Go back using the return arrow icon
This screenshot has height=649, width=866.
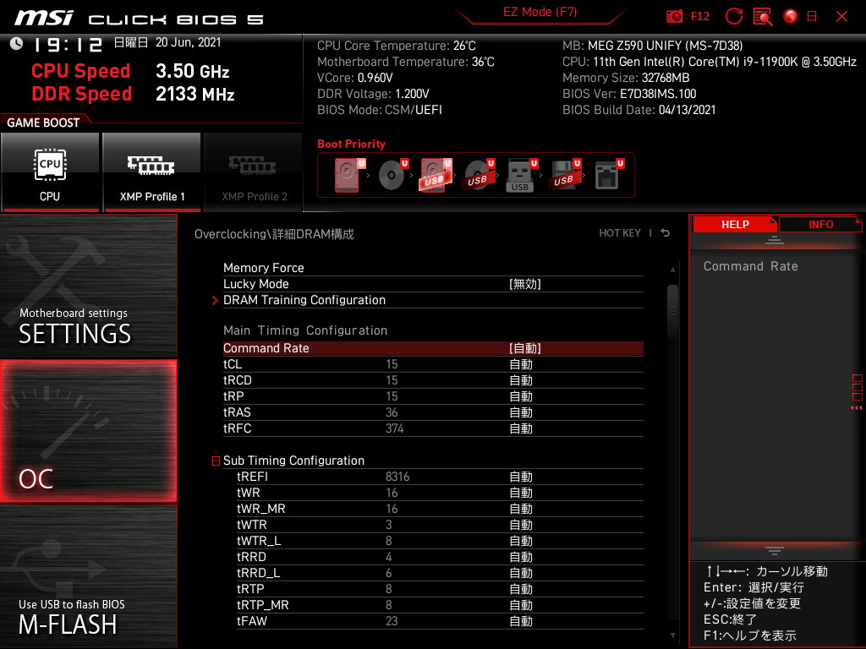(x=666, y=233)
